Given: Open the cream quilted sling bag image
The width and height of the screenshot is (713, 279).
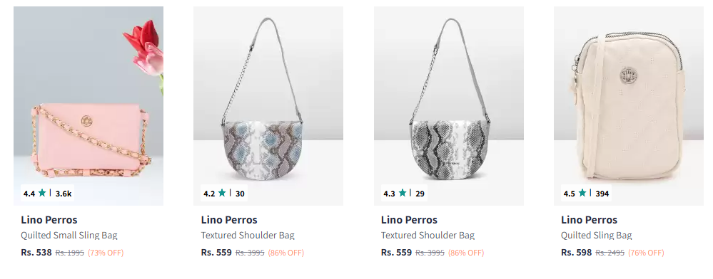Looking at the screenshot, I should pos(628,106).
